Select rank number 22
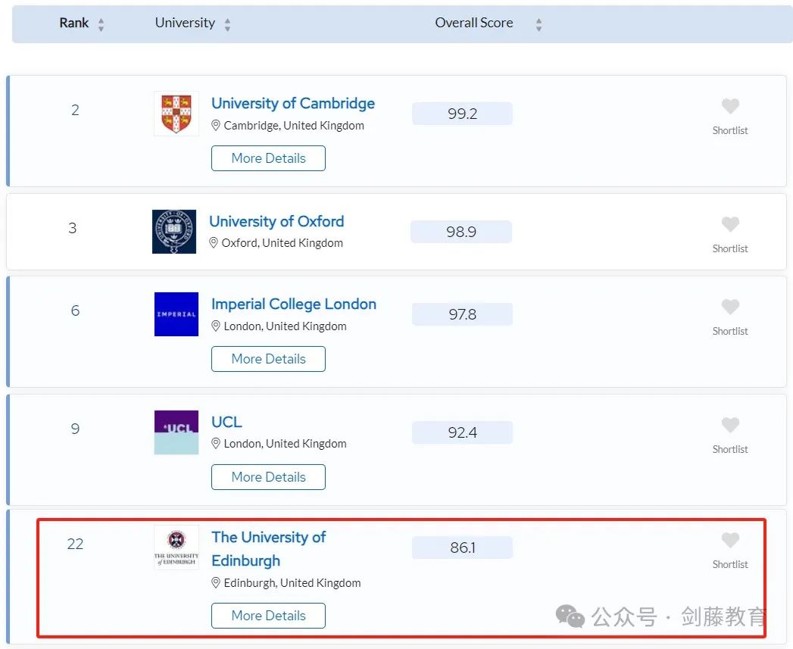 (75, 544)
